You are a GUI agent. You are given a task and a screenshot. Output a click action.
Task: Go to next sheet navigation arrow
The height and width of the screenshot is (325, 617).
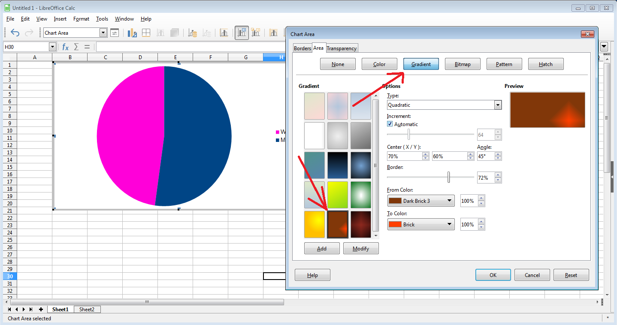(24, 309)
